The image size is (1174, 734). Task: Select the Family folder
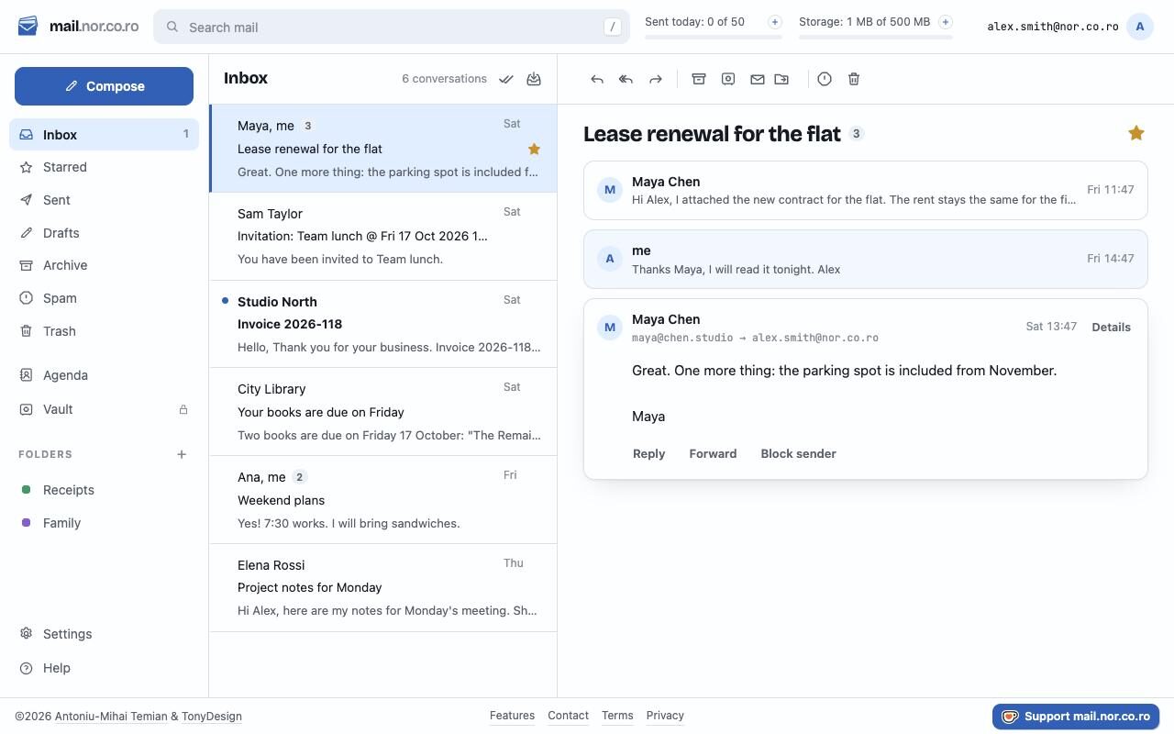[x=104, y=523]
